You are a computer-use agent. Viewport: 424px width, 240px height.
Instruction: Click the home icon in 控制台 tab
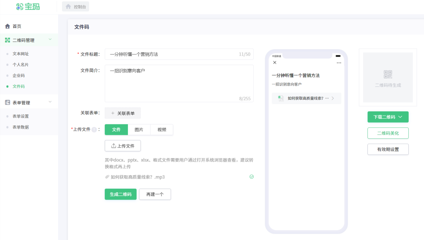[x=68, y=7]
